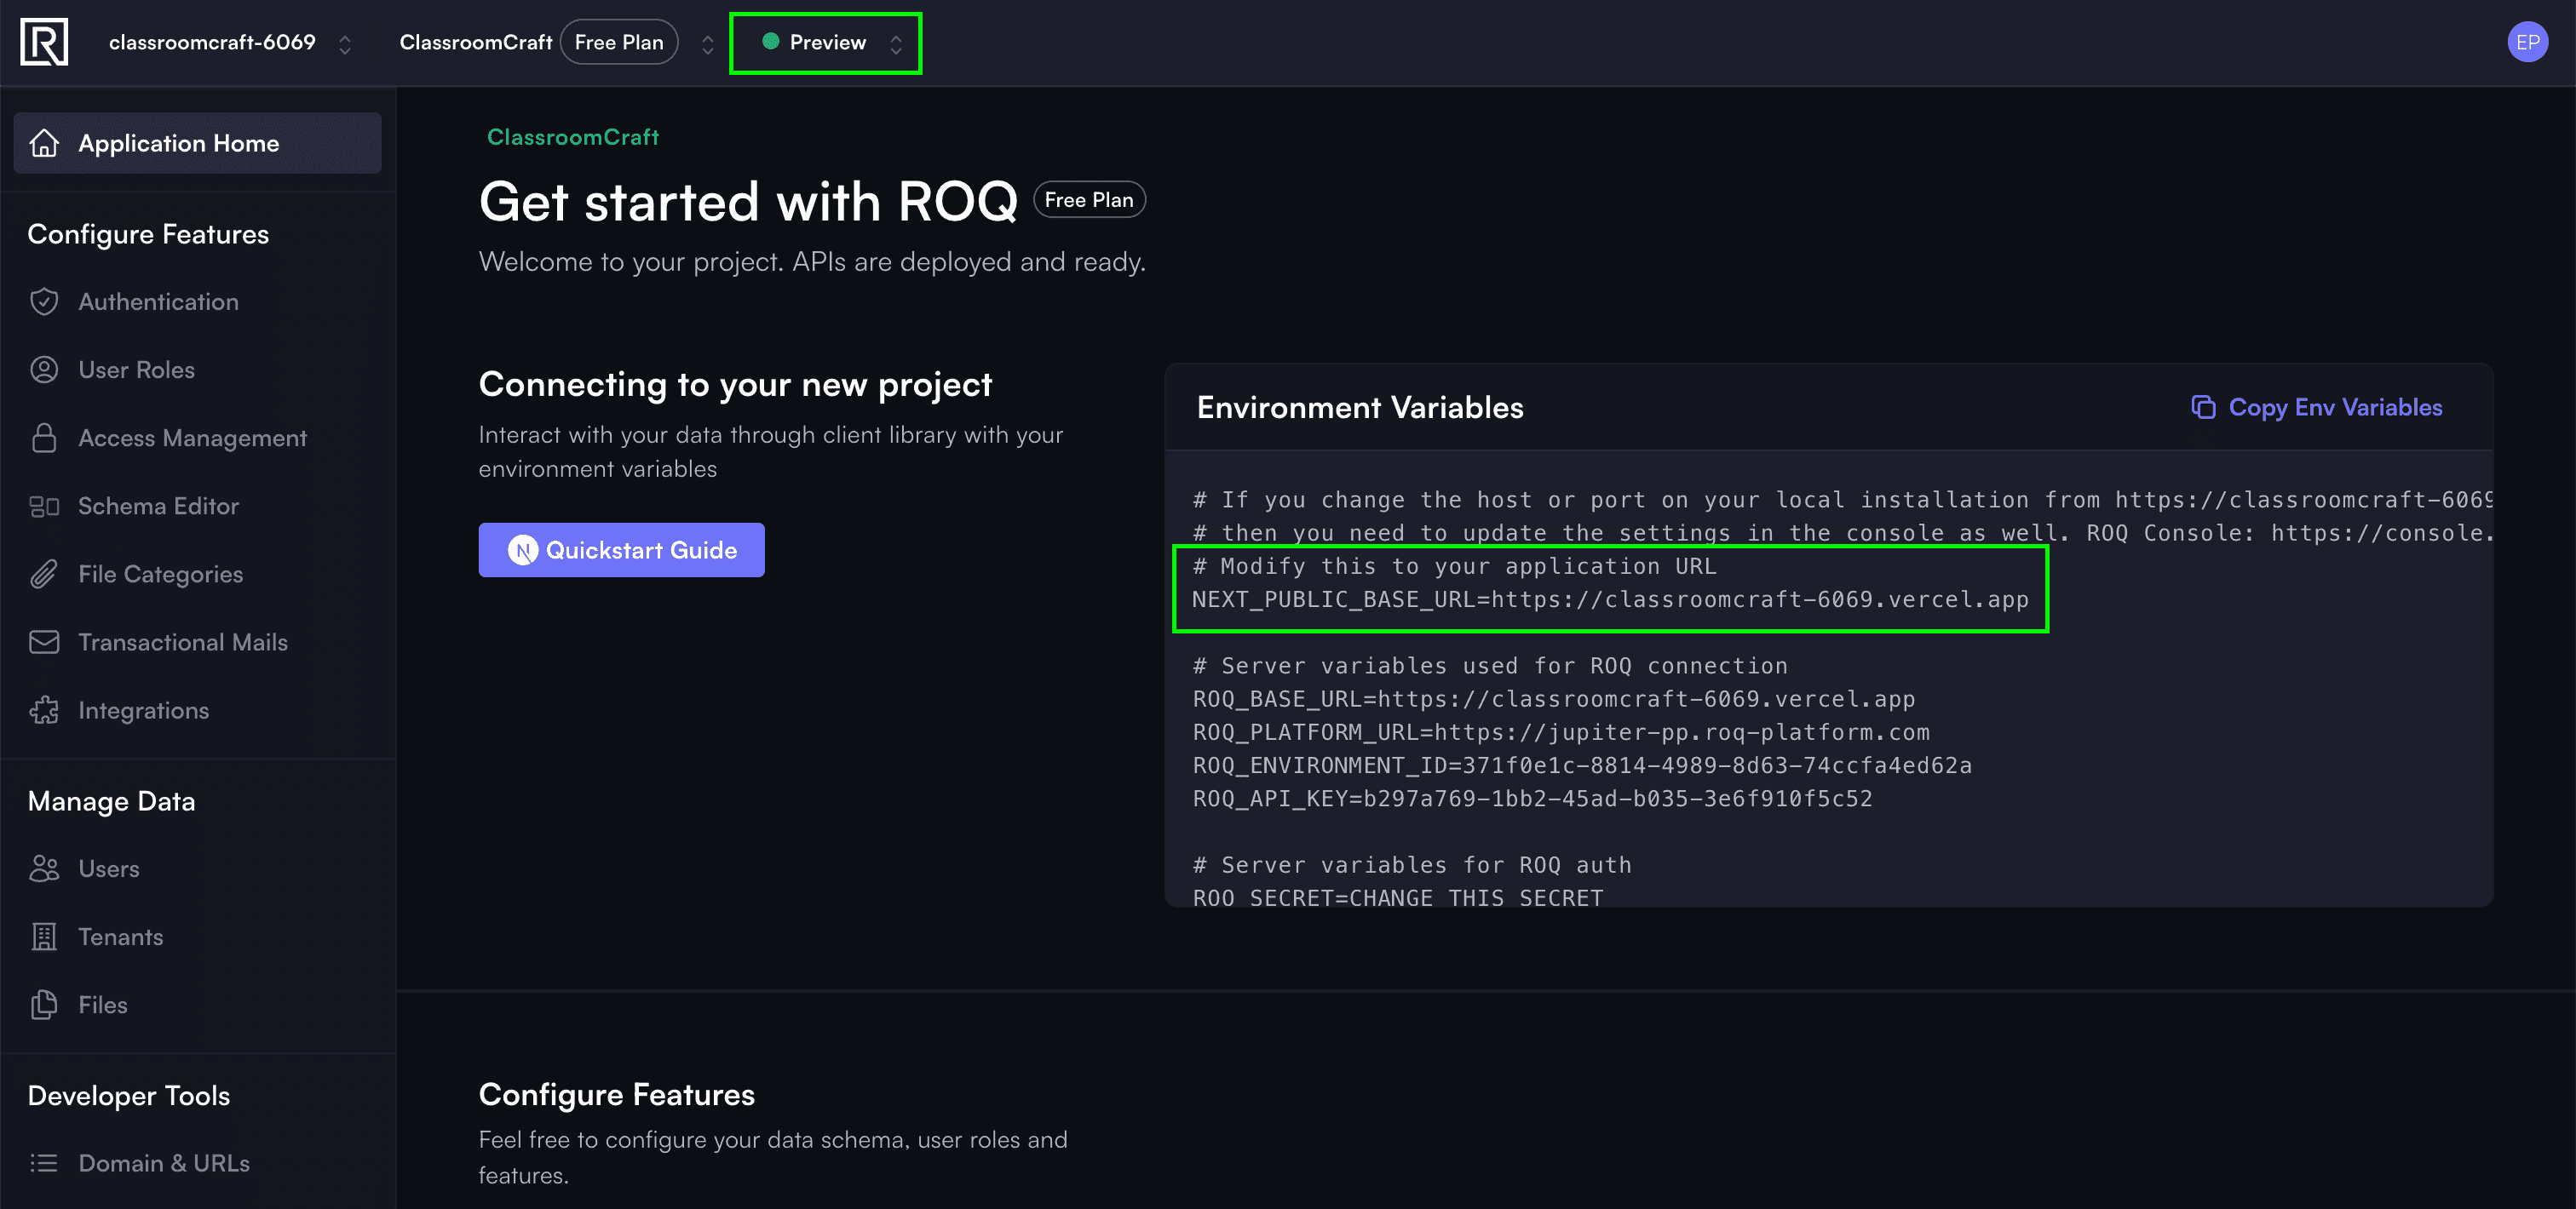Click the File Categories paperclip icon

coord(44,575)
